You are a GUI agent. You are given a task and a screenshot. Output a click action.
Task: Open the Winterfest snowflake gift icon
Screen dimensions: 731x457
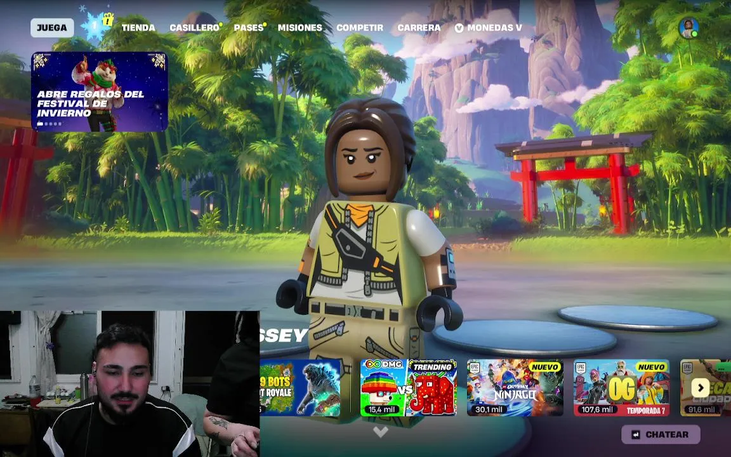click(x=97, y=26)
